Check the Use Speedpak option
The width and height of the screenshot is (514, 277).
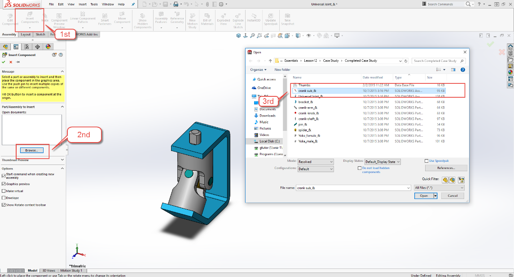click(426, 161)
